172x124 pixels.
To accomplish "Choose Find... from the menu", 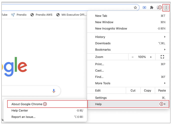I will click(128, 77).
